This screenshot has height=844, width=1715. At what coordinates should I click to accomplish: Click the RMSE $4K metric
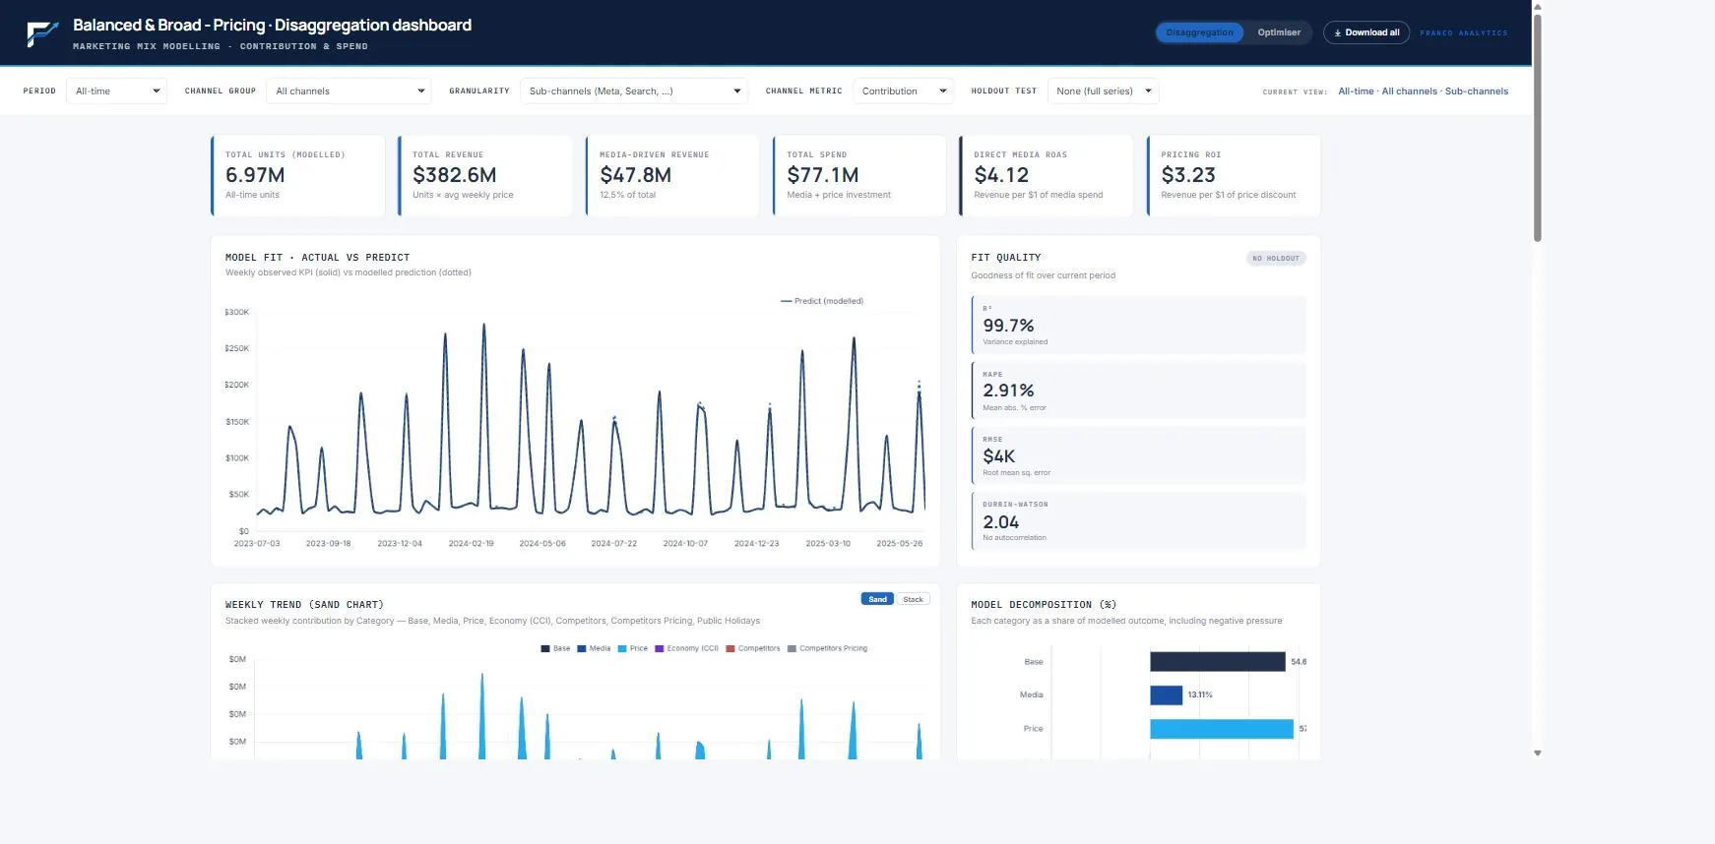point(1138,456)
